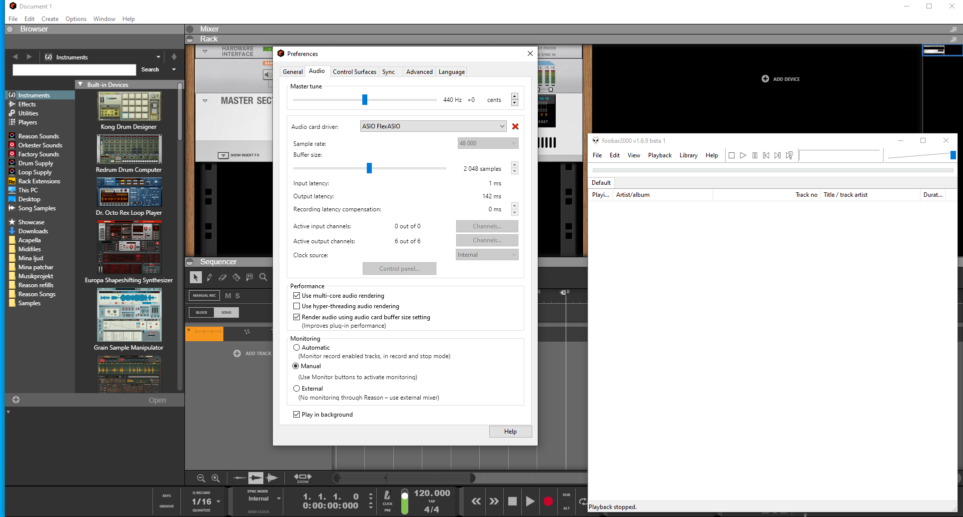Select the Pencil tool in the sequencer toolbar
Screen dimensions: 963x517
(x=209, y=277)
